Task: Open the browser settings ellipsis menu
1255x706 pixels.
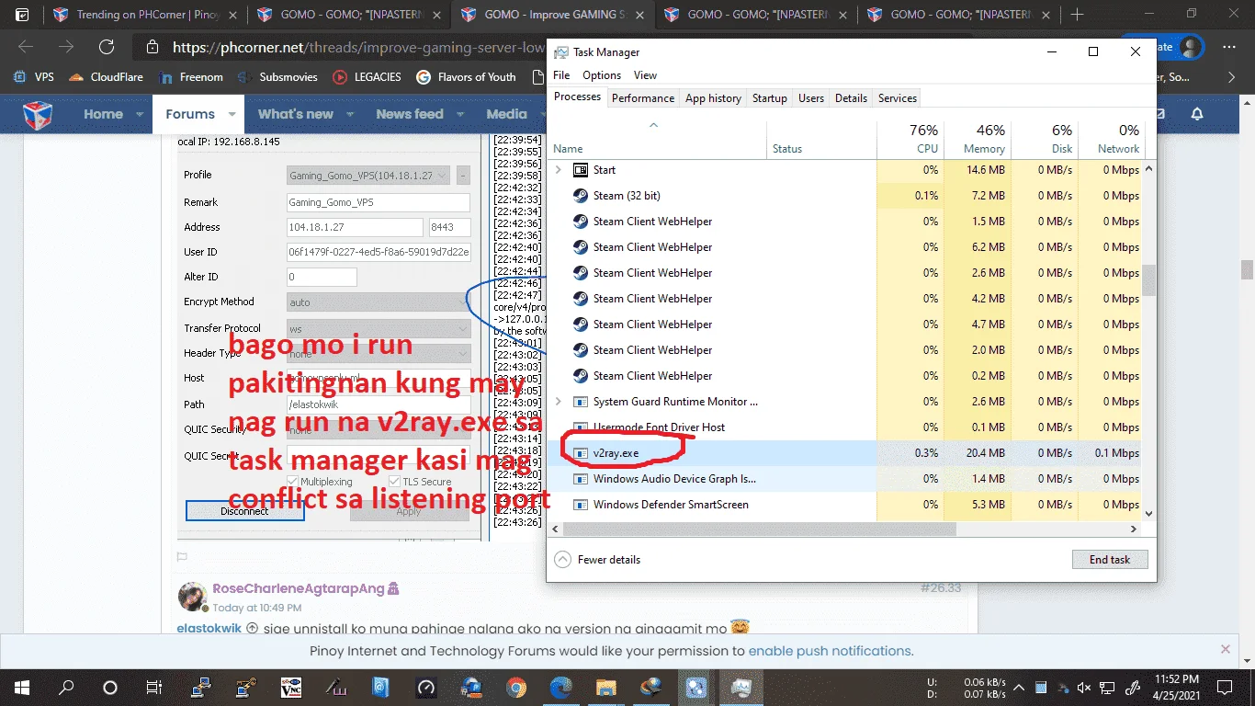Action: 1229,47
